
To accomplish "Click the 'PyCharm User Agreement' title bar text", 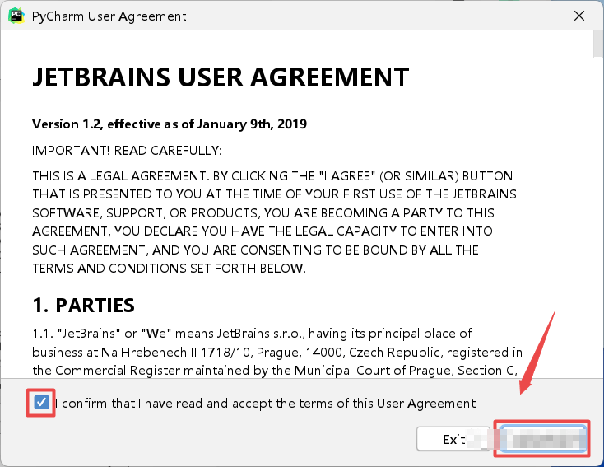I will 109,16.
